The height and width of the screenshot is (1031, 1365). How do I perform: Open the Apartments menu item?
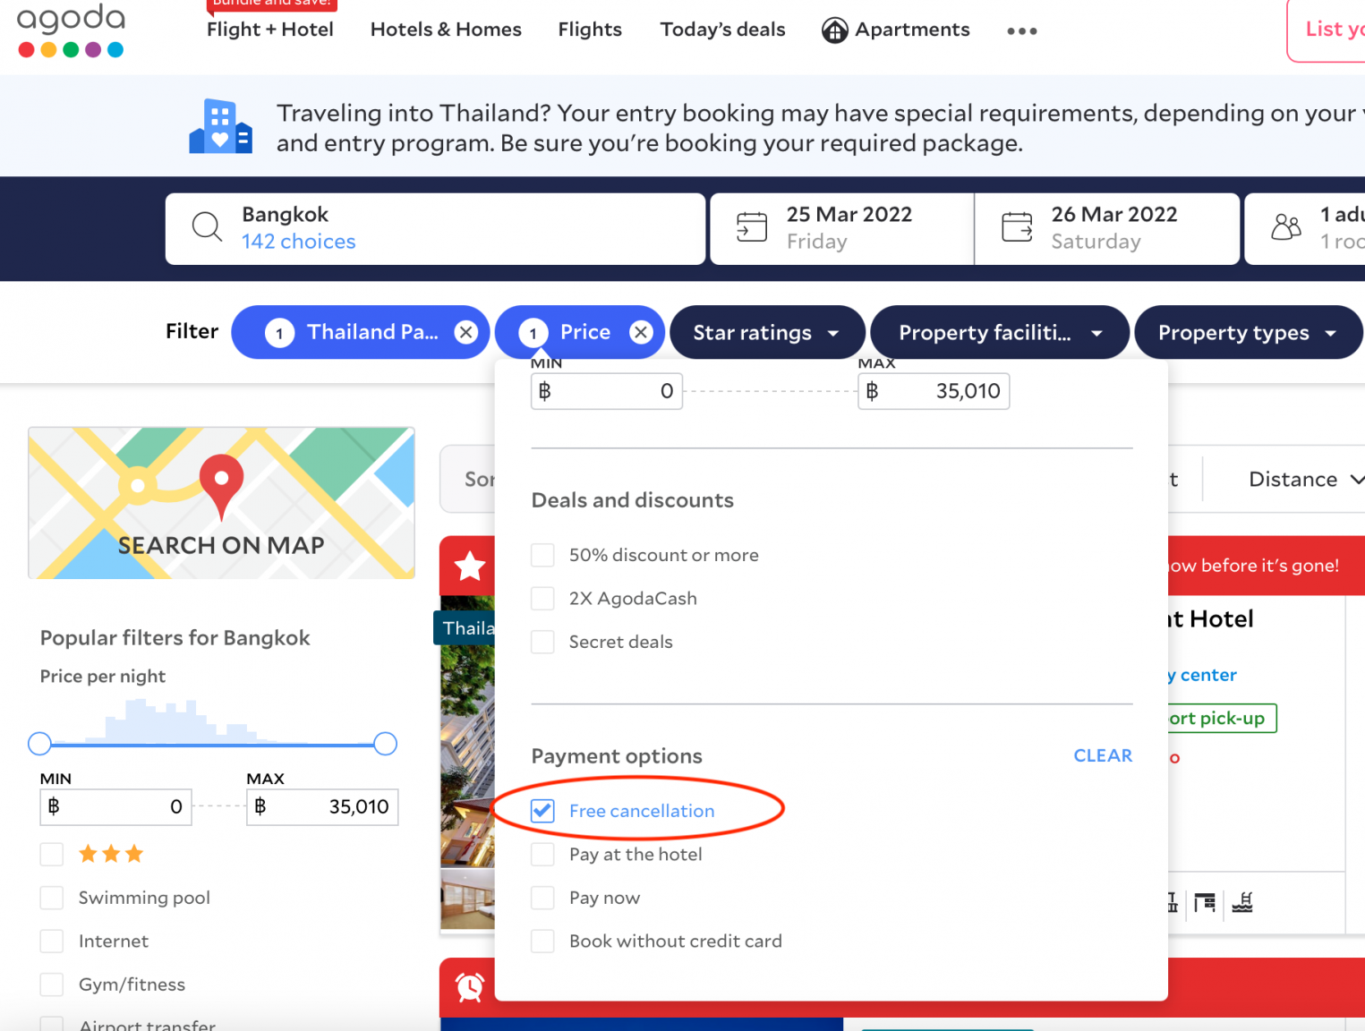[896, 30]
